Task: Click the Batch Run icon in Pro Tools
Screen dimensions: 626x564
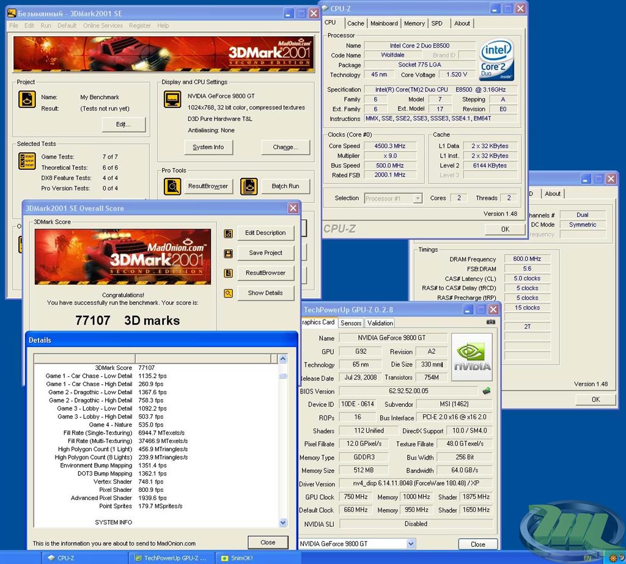Action: tap(249, 186)
